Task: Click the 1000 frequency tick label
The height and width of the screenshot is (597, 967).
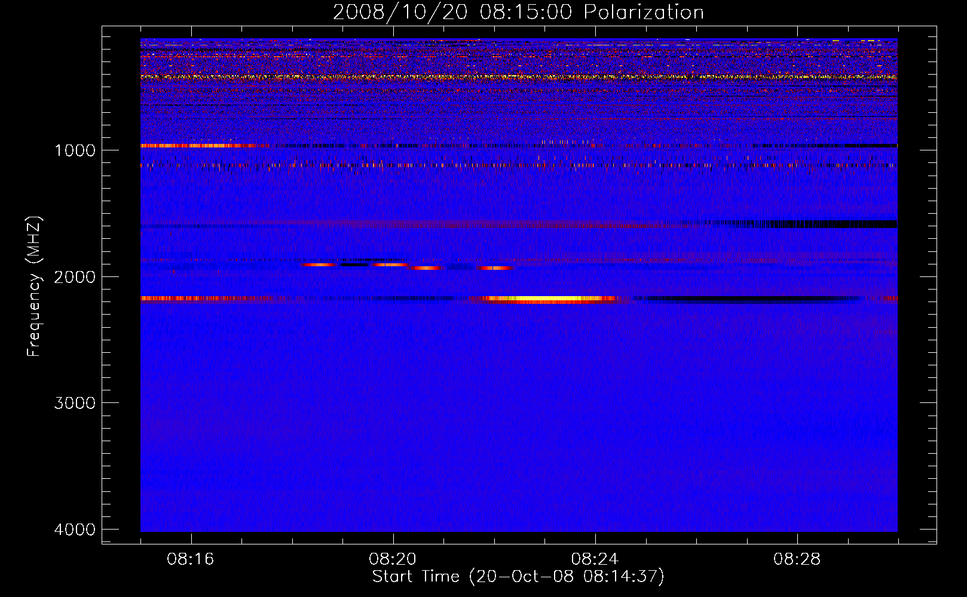Action: (75, 150)
